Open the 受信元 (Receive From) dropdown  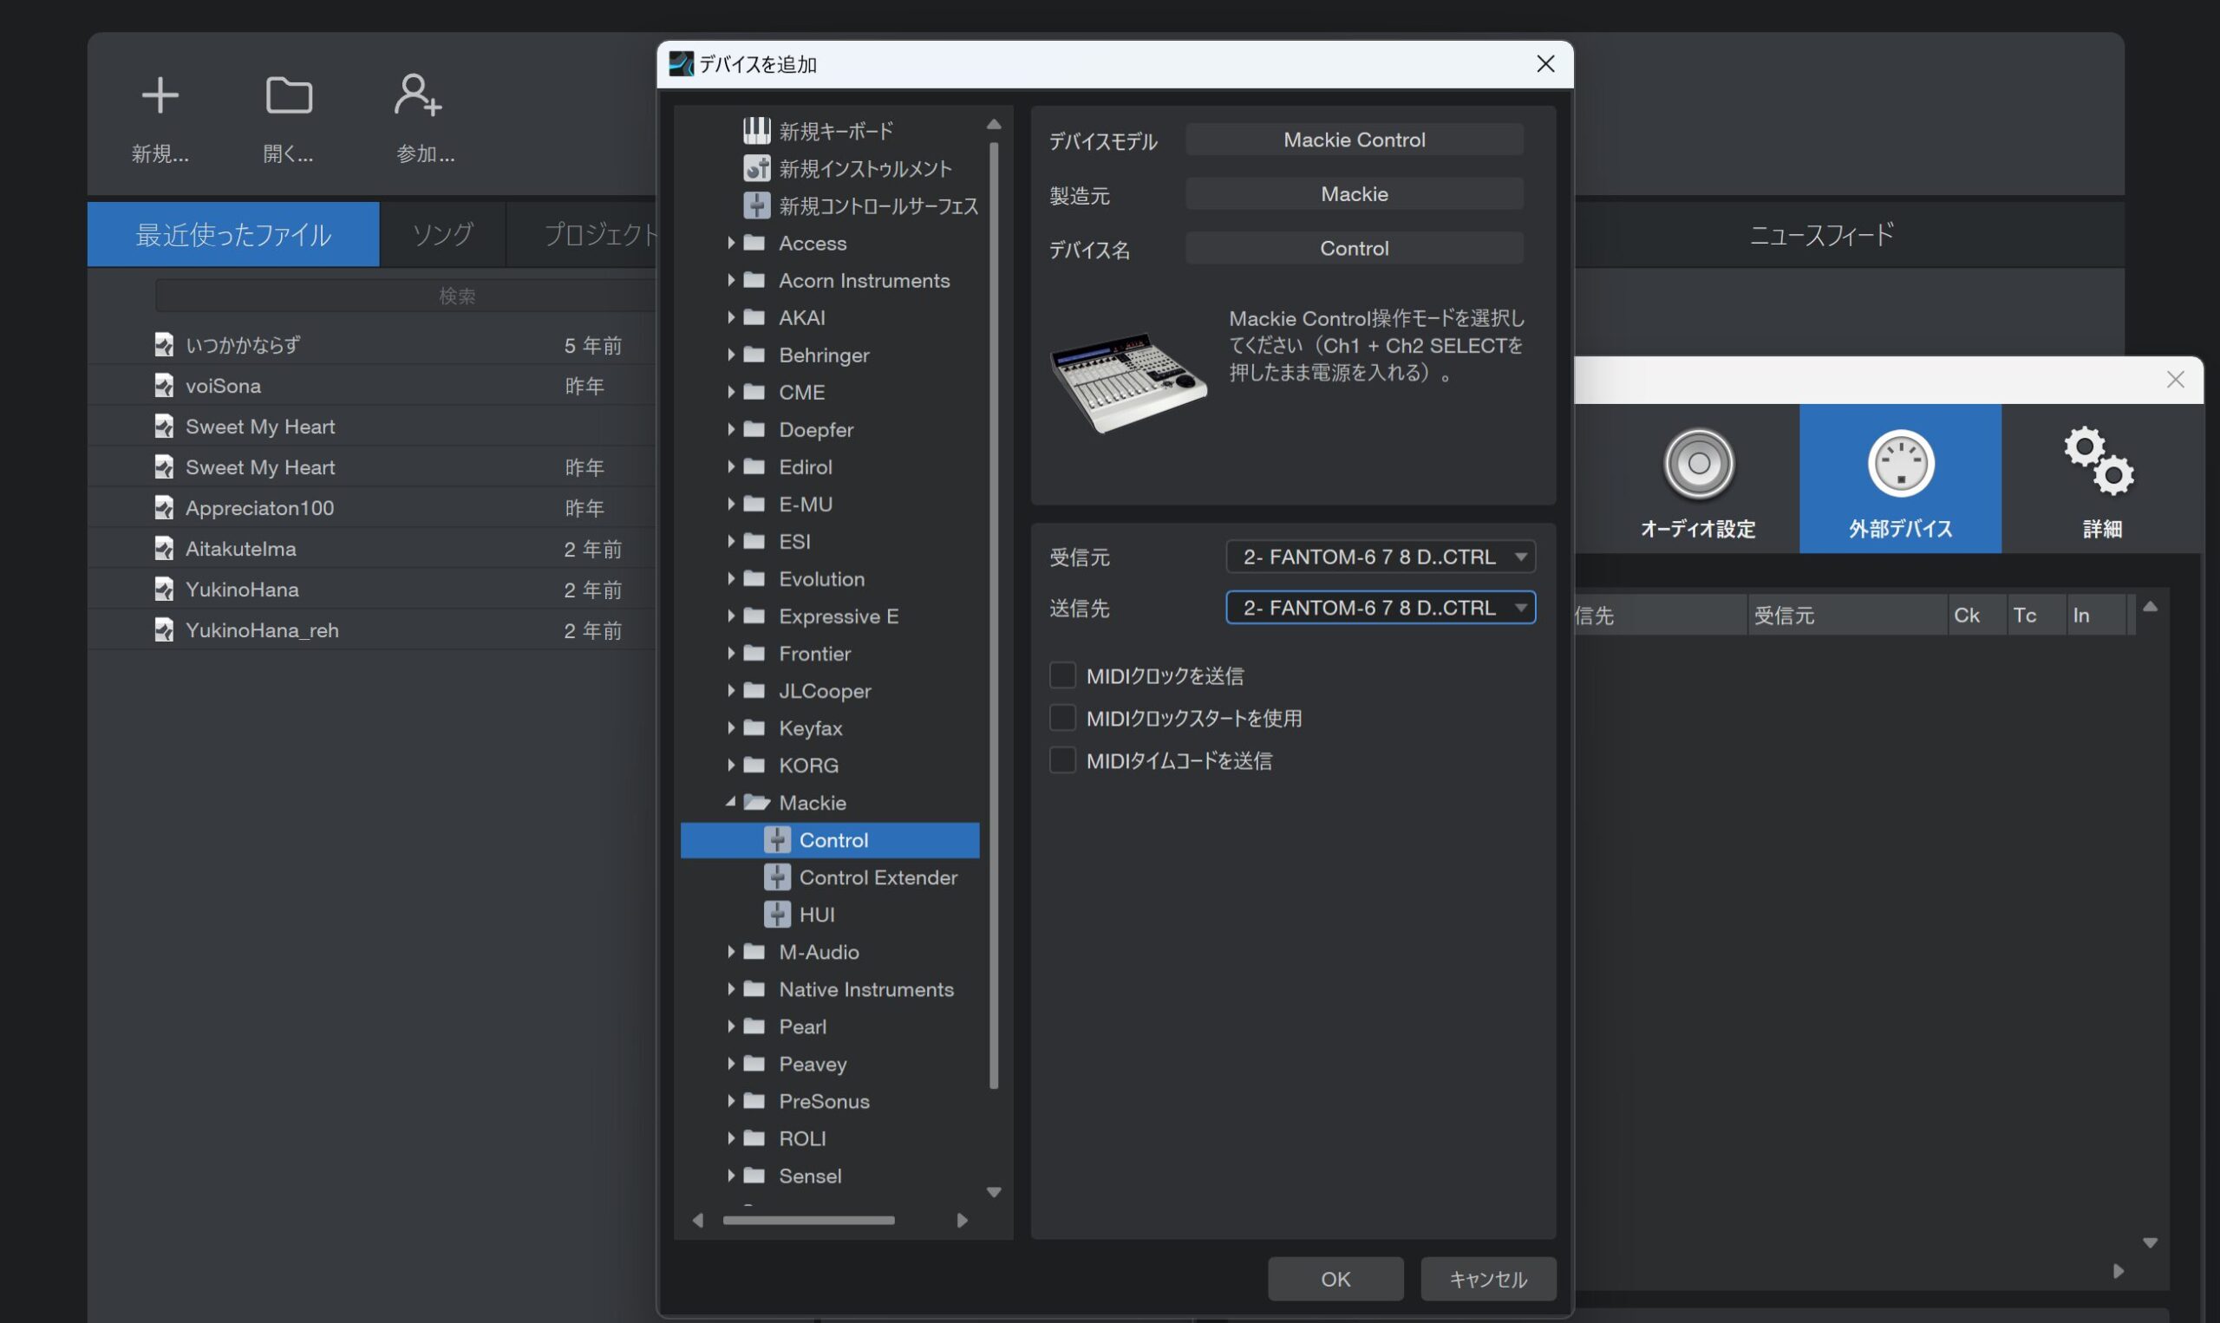point(1381,557)
